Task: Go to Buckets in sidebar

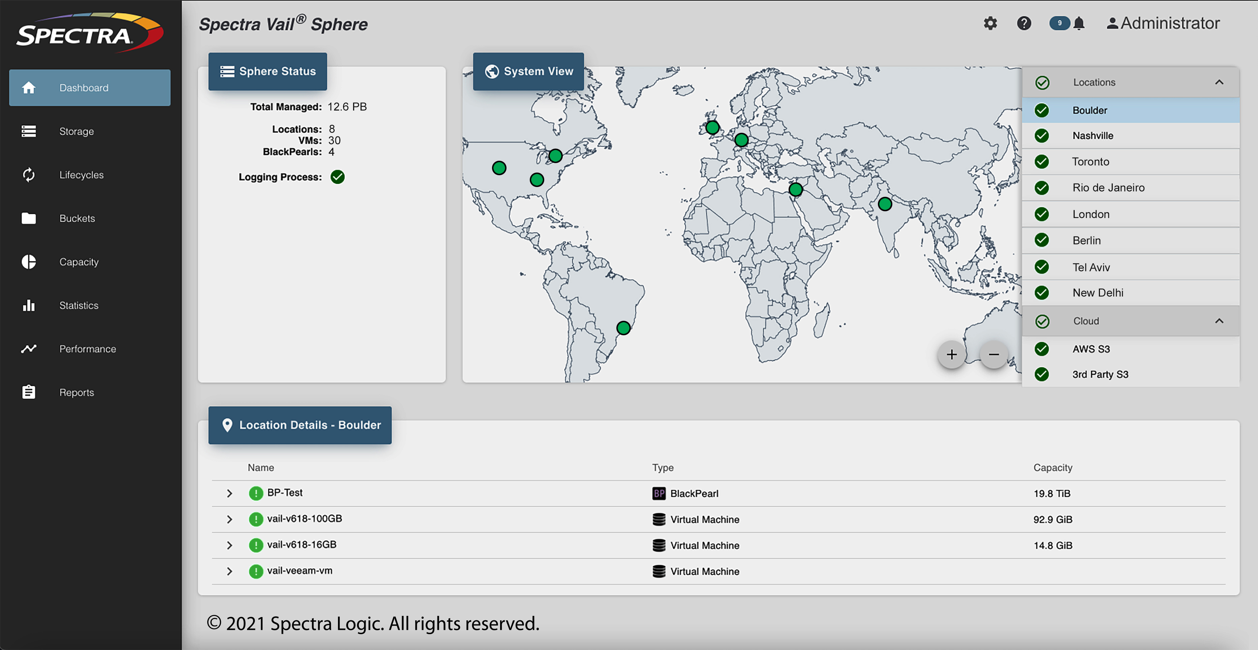Action: pyautogui.click(x=77, y=218)
